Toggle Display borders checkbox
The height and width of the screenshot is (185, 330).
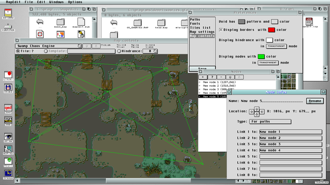221,30
